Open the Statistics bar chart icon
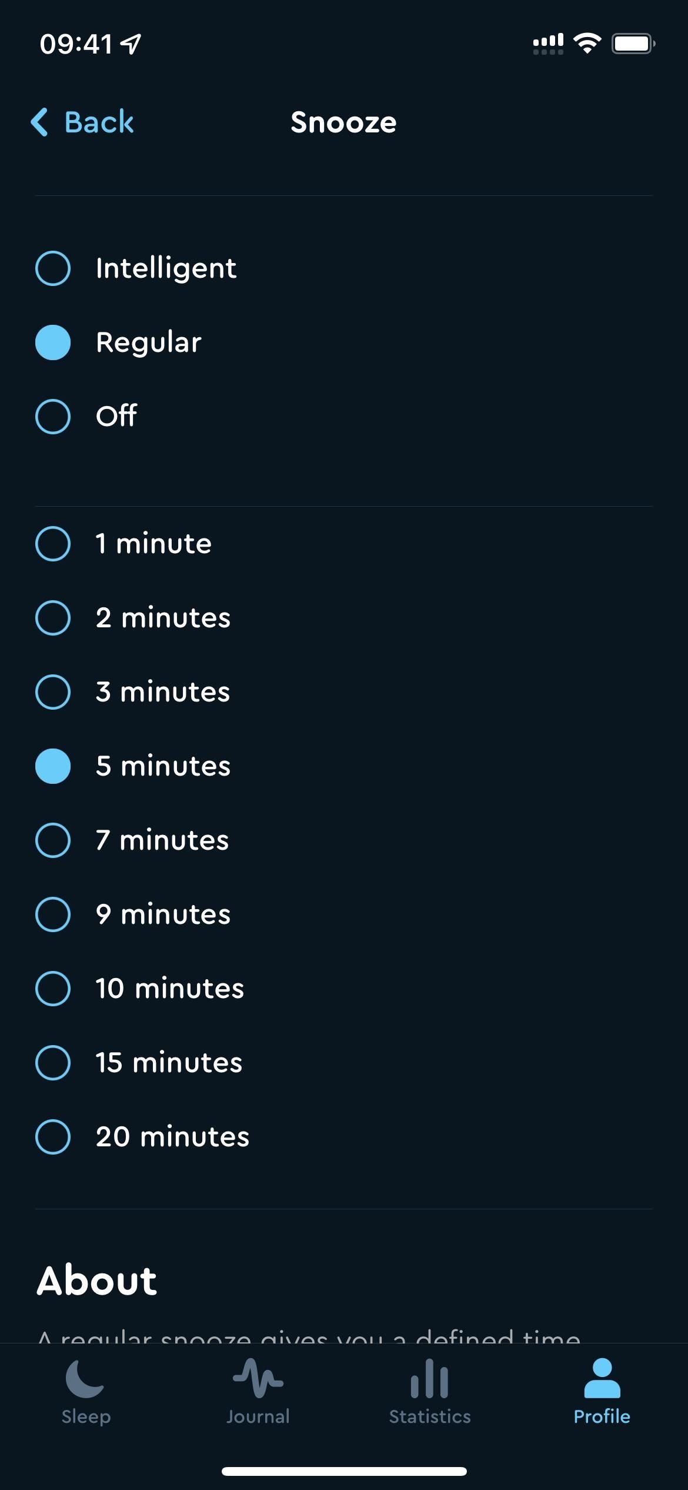The width and height of the screenshot is (688, 1490). [429, 1378]
